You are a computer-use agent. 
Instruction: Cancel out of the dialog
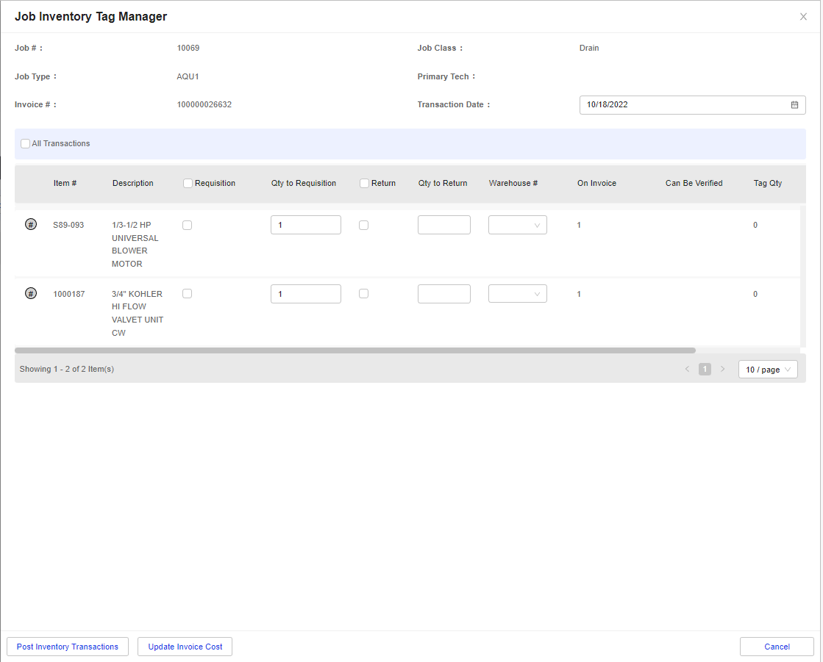777,647
